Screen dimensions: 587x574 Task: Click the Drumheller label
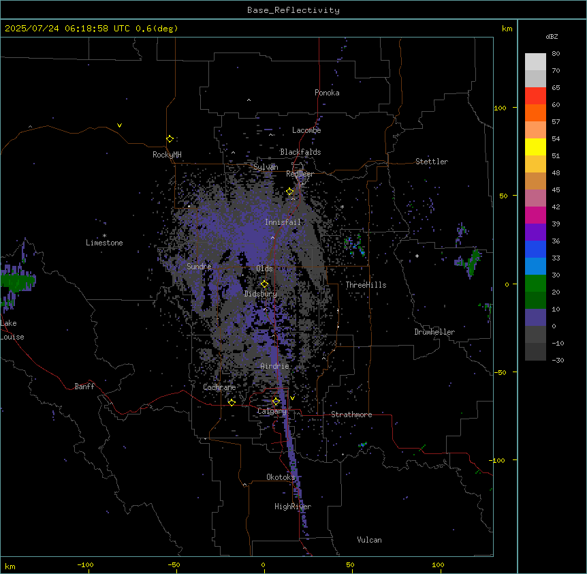point(434,332)
